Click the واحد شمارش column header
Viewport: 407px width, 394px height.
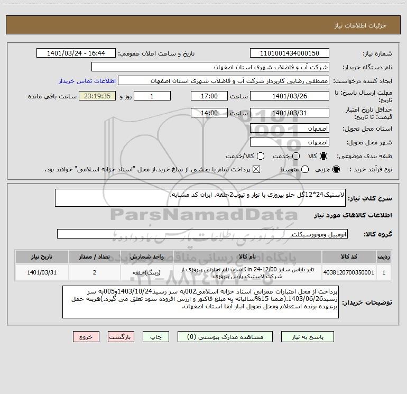pyautogui.click(x=146, y=256)
